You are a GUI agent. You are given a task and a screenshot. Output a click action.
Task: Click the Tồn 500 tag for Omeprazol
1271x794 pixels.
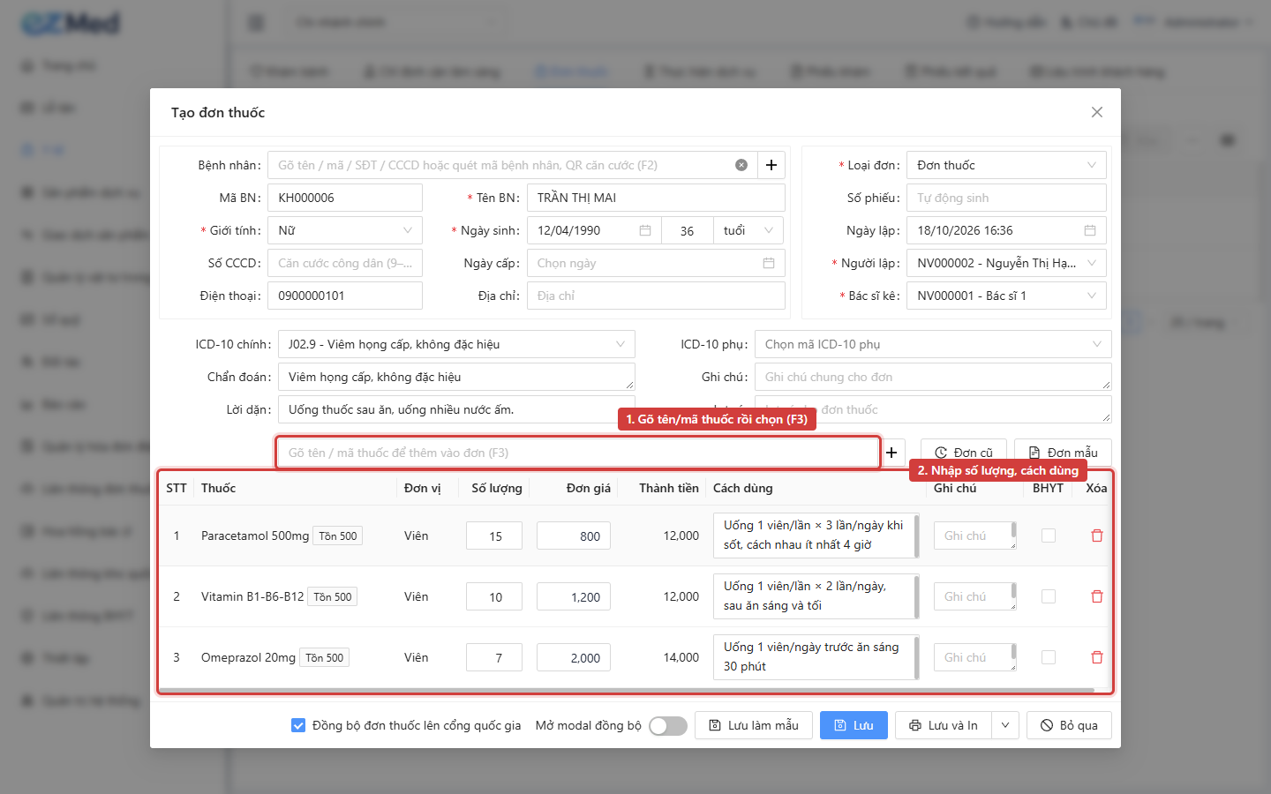pos(325,657)
